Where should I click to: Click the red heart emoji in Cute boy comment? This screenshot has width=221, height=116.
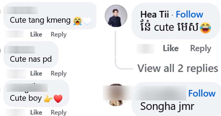coord(58,99)
